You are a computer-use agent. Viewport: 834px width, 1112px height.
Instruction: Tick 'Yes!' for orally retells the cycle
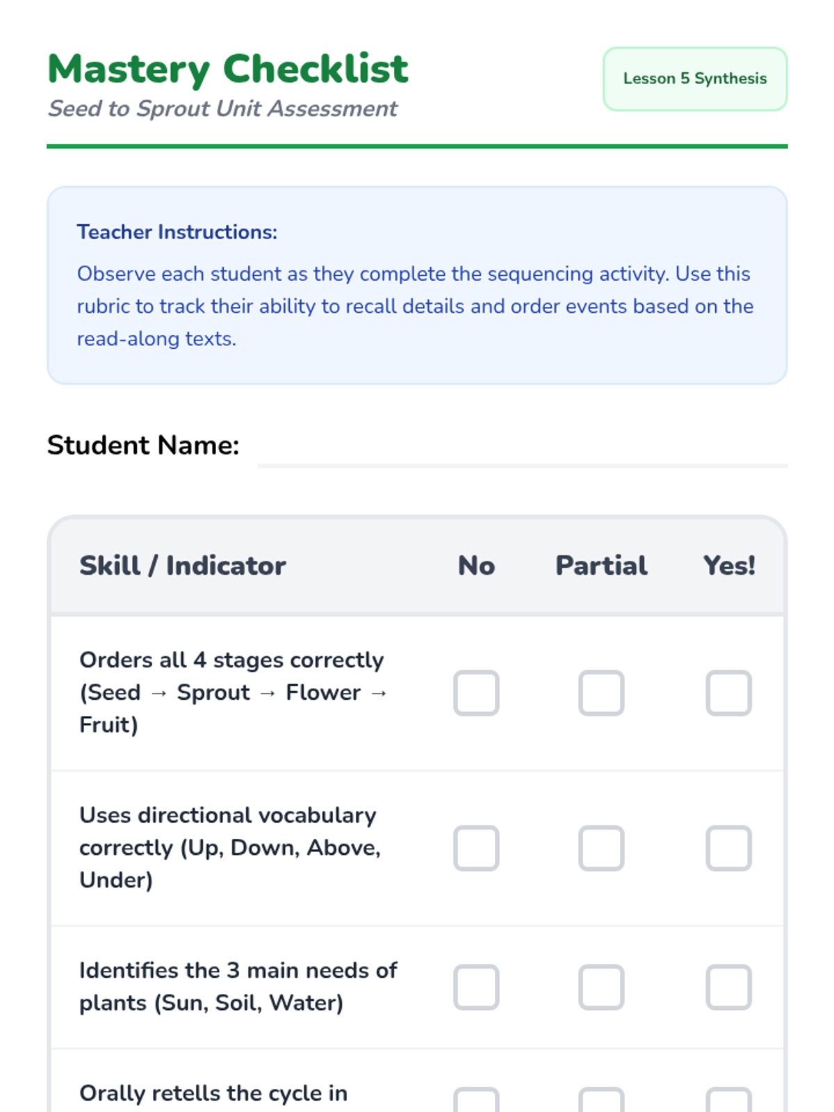click(x=728, y=1102)
